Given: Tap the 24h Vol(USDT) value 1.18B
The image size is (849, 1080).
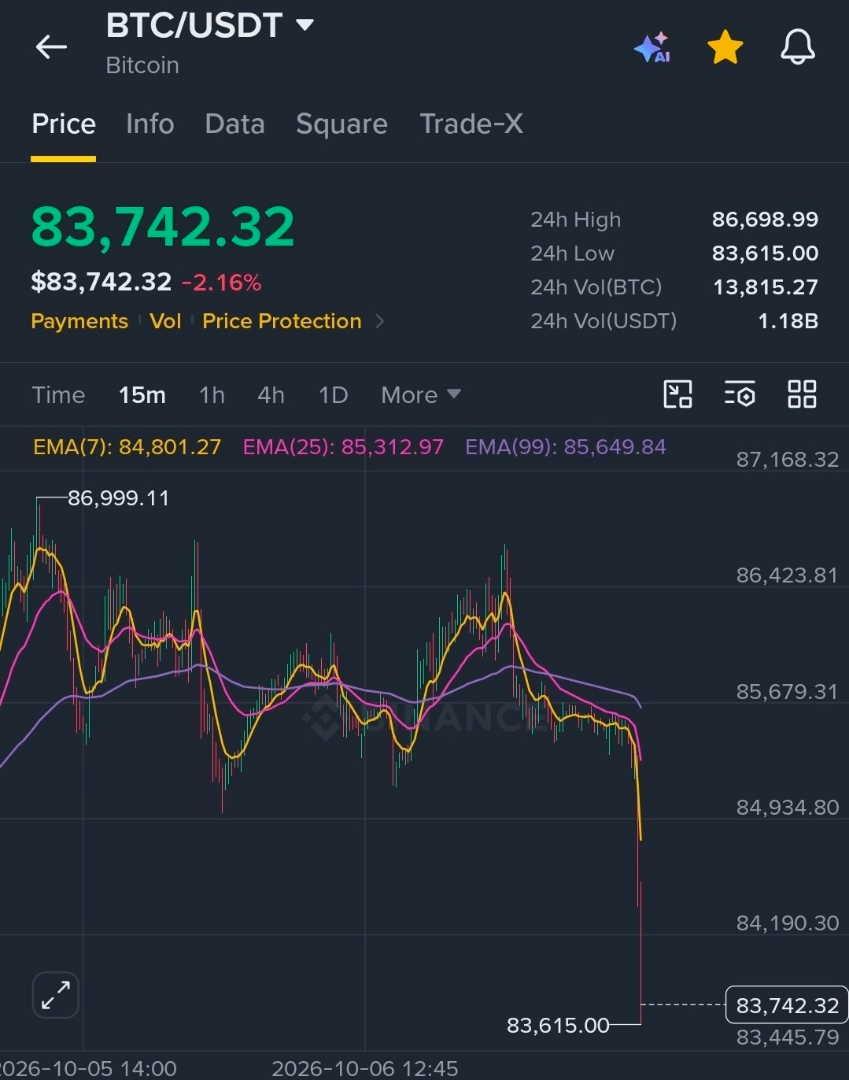Looking at the screenshot, I should pyautogui.click(x=788, y=321).
